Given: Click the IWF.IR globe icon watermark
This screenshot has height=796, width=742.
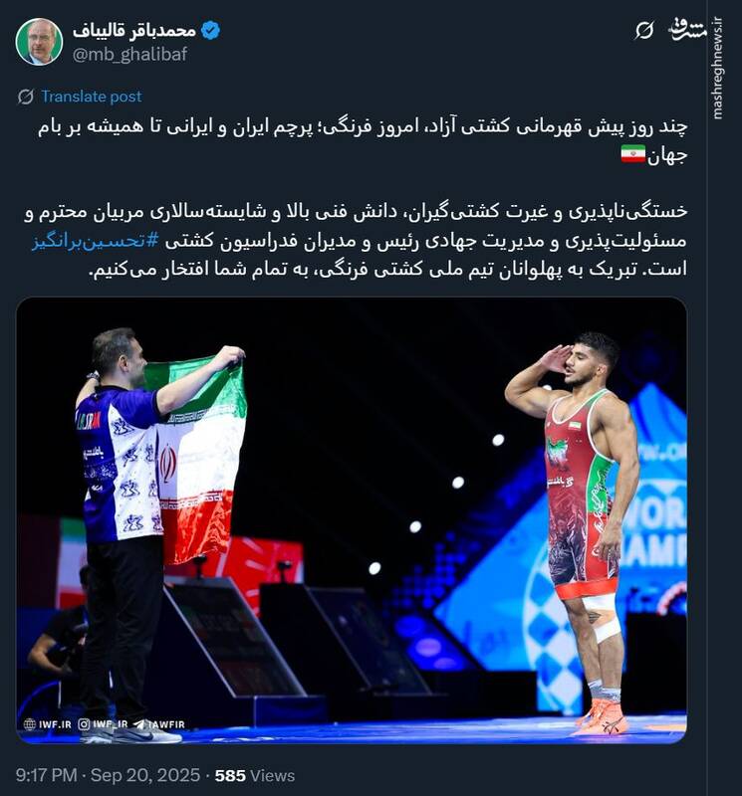Looking at the screenshot, I should [30, 724].
